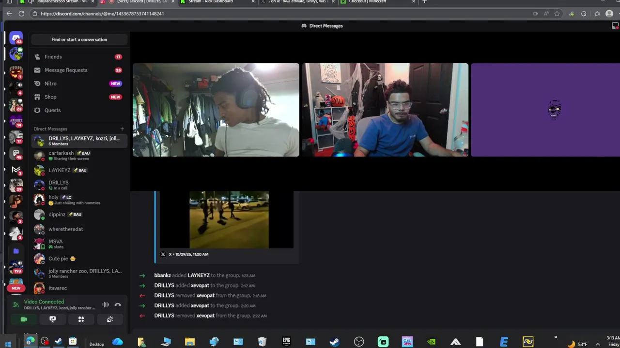Open File Explorer folder in taskbar

[190, 342]
